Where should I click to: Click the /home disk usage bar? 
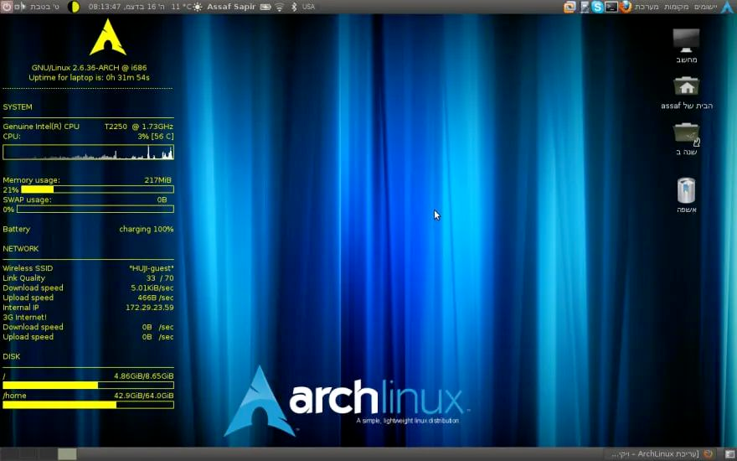click(x=89, y=405)
